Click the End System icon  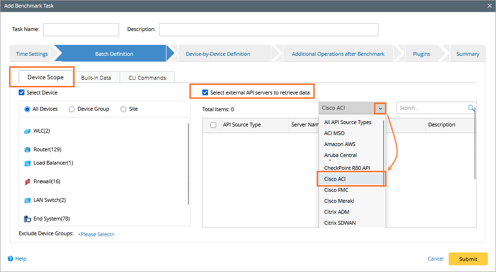pyautogui.click(x=28, y=219)
